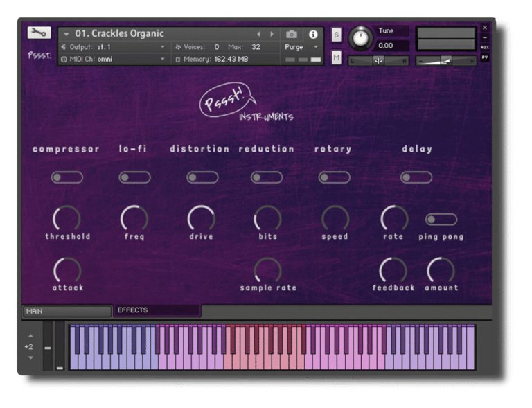Toggle the PV button

tap(484, 57)
